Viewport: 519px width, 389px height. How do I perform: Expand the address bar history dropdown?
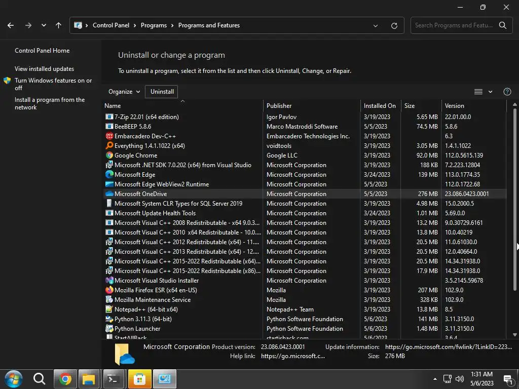click(376, 25)
